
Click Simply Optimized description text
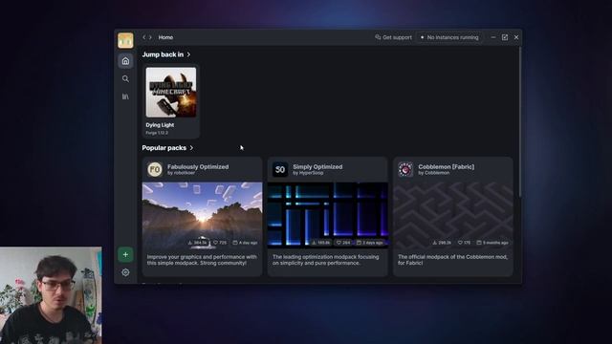tap(325, 260)
